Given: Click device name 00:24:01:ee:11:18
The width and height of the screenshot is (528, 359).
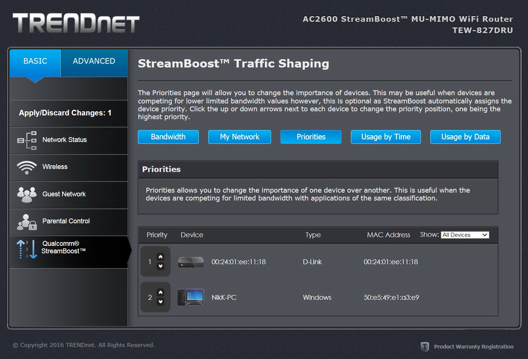Looking at the screenshot, I should click(239, 262).
